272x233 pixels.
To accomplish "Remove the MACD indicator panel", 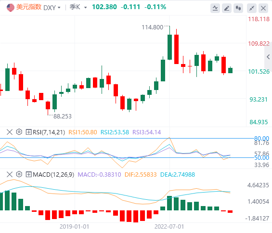I will coord(10,174).
